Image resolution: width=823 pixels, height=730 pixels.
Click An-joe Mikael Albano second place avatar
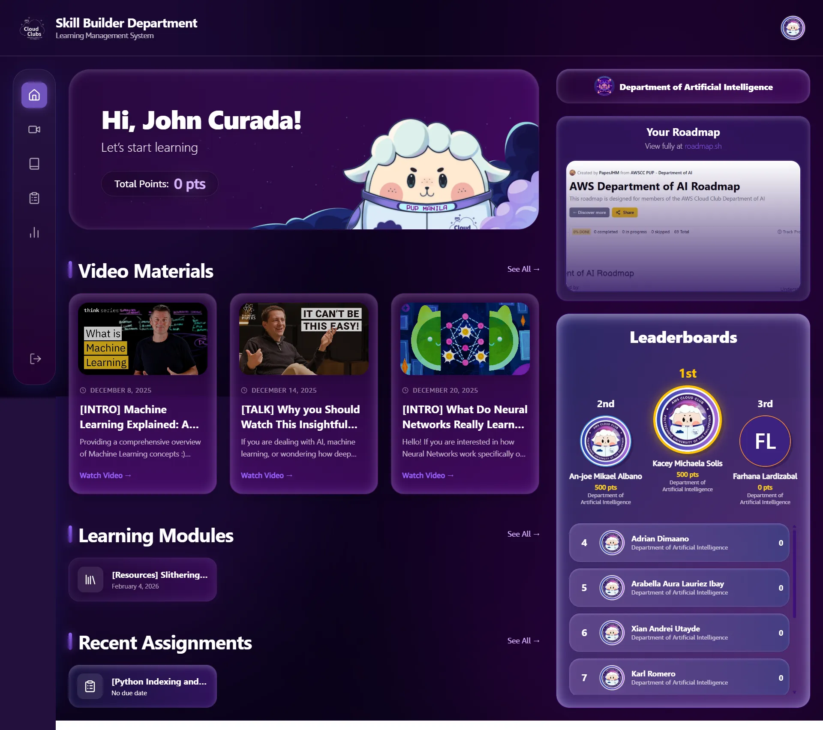tap(605, 441)
